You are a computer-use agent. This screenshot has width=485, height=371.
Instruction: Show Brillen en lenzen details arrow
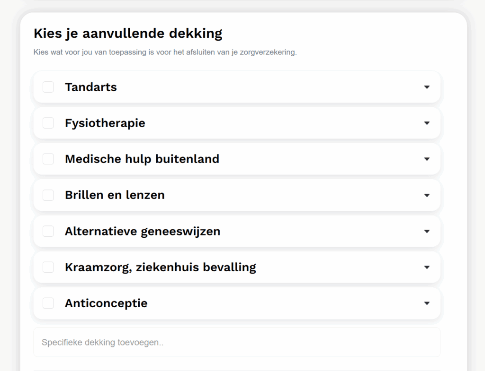point(427,195)
